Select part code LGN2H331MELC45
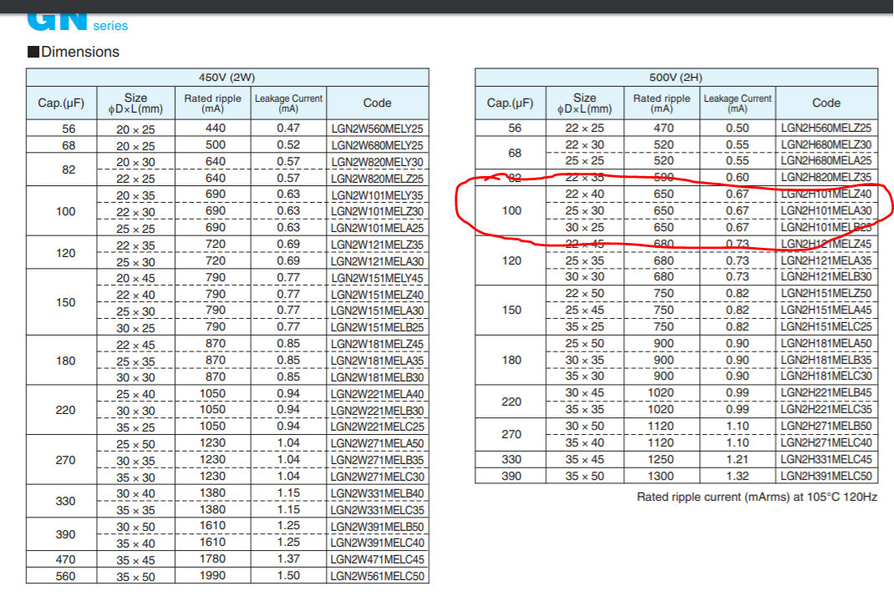The height and width of the screenshot is (601, 894). pos(825,459)
